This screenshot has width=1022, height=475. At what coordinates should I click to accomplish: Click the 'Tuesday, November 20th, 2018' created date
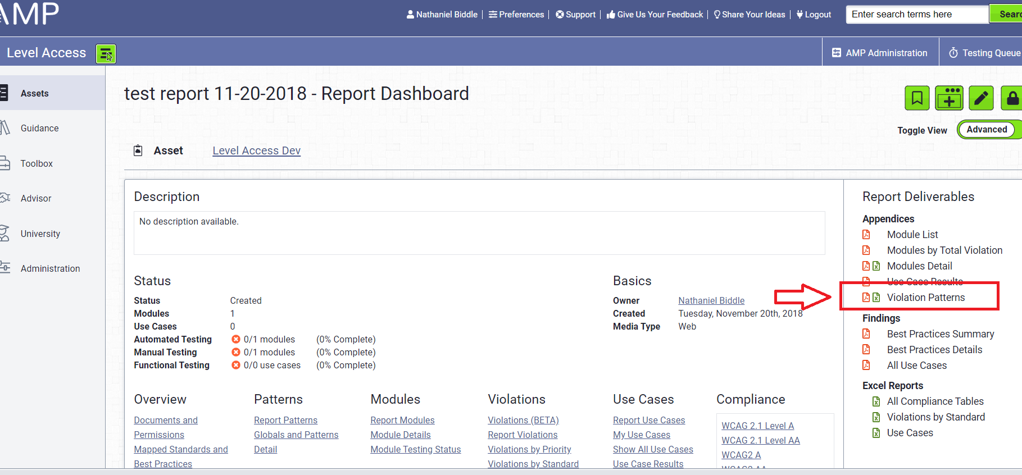coord(741,313)
